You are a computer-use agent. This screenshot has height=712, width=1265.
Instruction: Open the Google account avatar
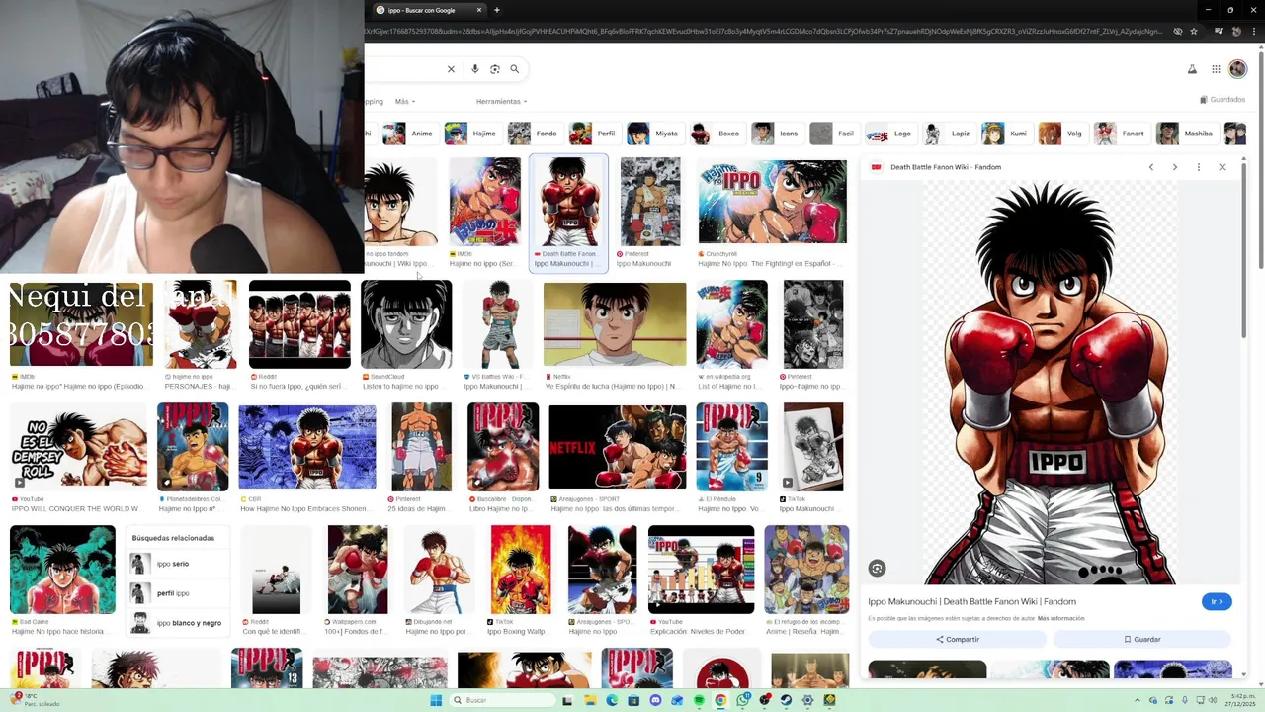point(1238,69)
